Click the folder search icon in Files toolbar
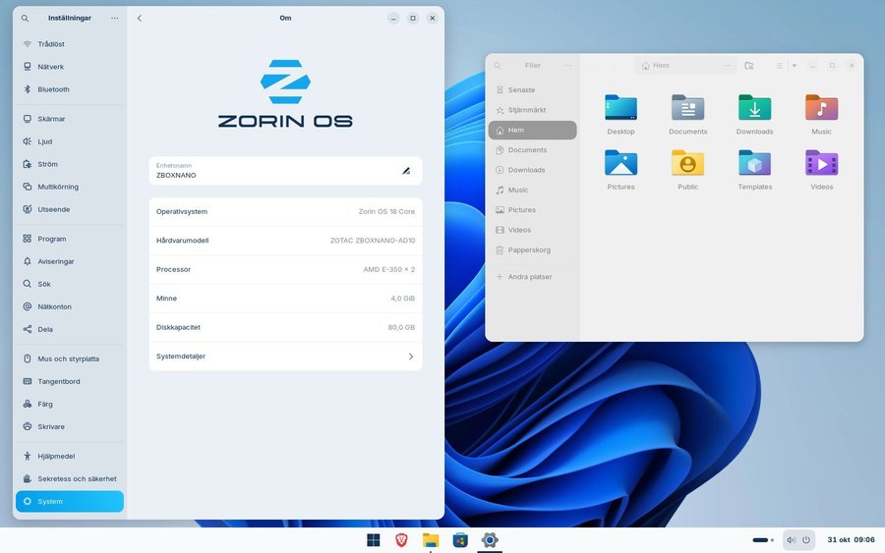The height and width of the screenshot is (553, 885). coord(749,66)
